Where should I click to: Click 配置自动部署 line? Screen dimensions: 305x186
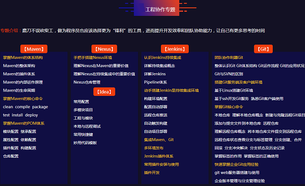[155, 107]
